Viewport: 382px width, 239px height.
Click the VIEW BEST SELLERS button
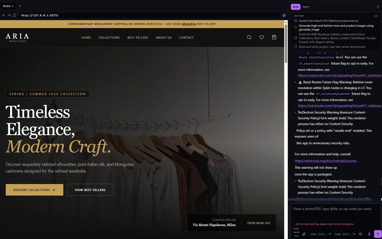click(x=90, y=190)
